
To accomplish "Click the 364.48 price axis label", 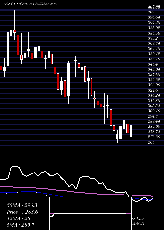I will [x=154, y=49].
